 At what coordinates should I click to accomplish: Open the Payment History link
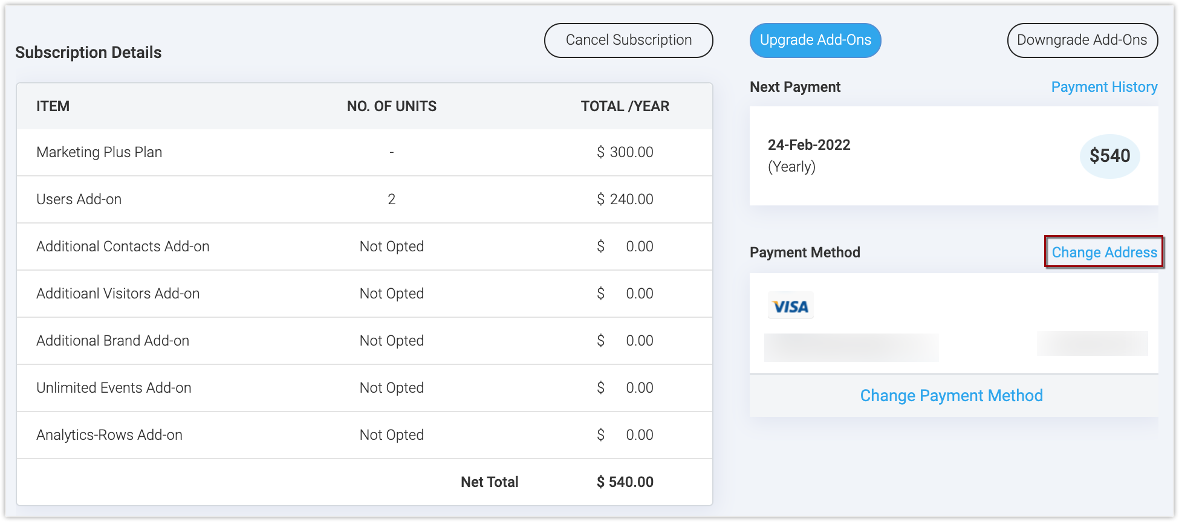pyautogui.click(x=1104, y=87)
